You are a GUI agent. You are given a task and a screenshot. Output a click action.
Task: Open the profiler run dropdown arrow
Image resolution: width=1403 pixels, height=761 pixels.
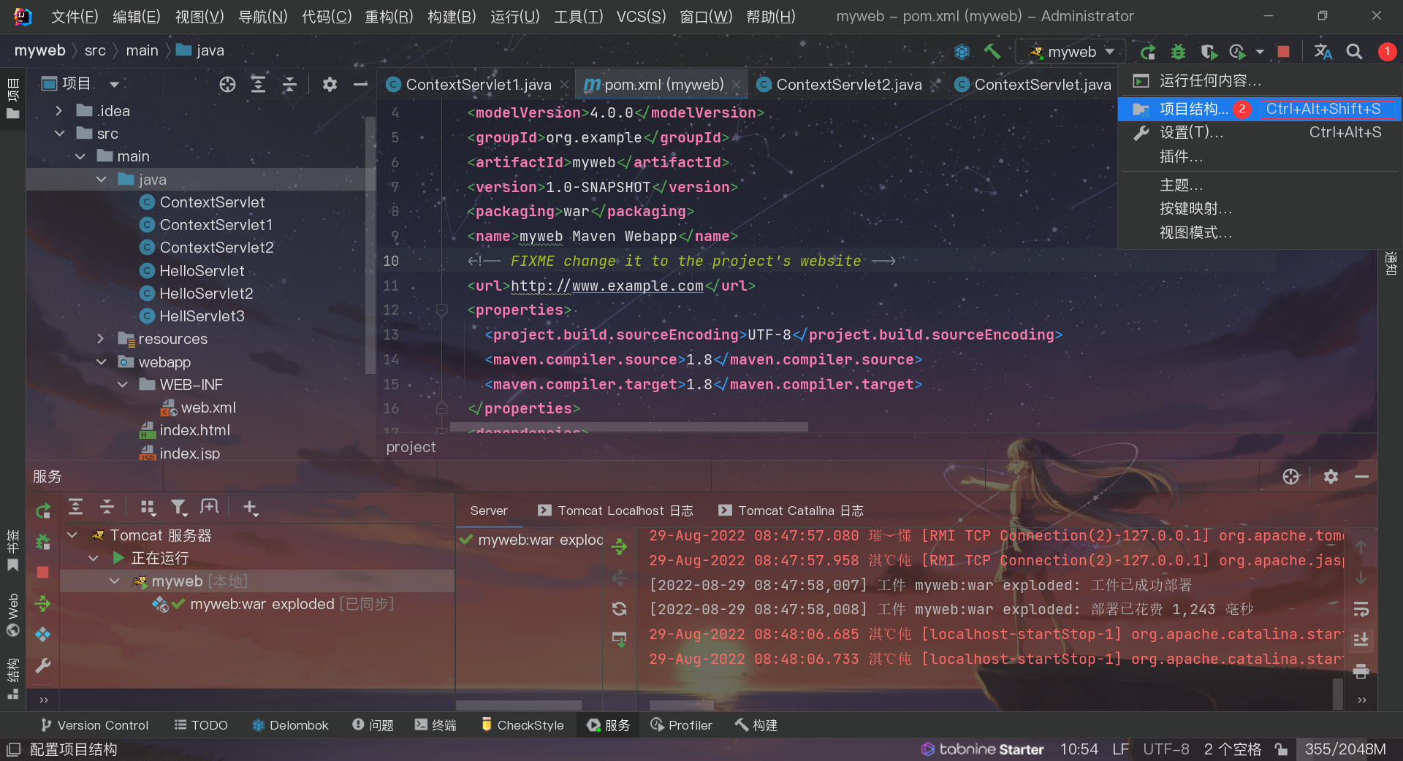[1260, 52]
